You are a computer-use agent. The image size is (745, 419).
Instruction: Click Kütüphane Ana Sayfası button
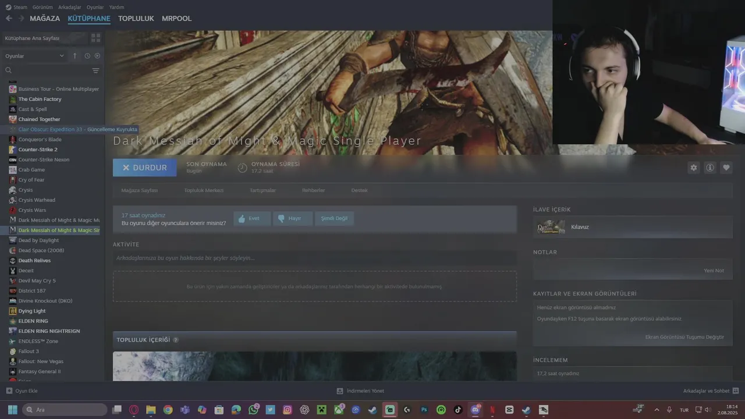coord(45,38)
